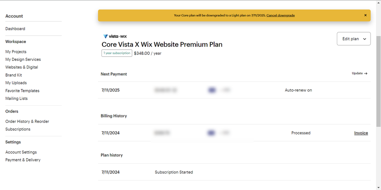Click the Cancel downgrade link
The height and width of the screenshot is (190, 381).
coord(280,15)
